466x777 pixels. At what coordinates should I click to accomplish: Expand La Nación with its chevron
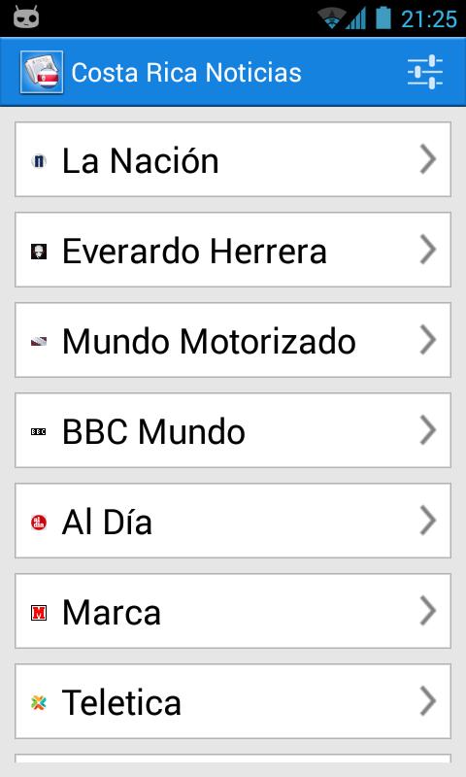coord(428,159)
